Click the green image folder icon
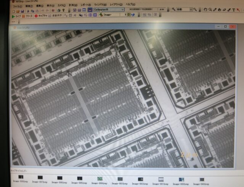The width and height of the screenshot is (244, 187). 101,15
